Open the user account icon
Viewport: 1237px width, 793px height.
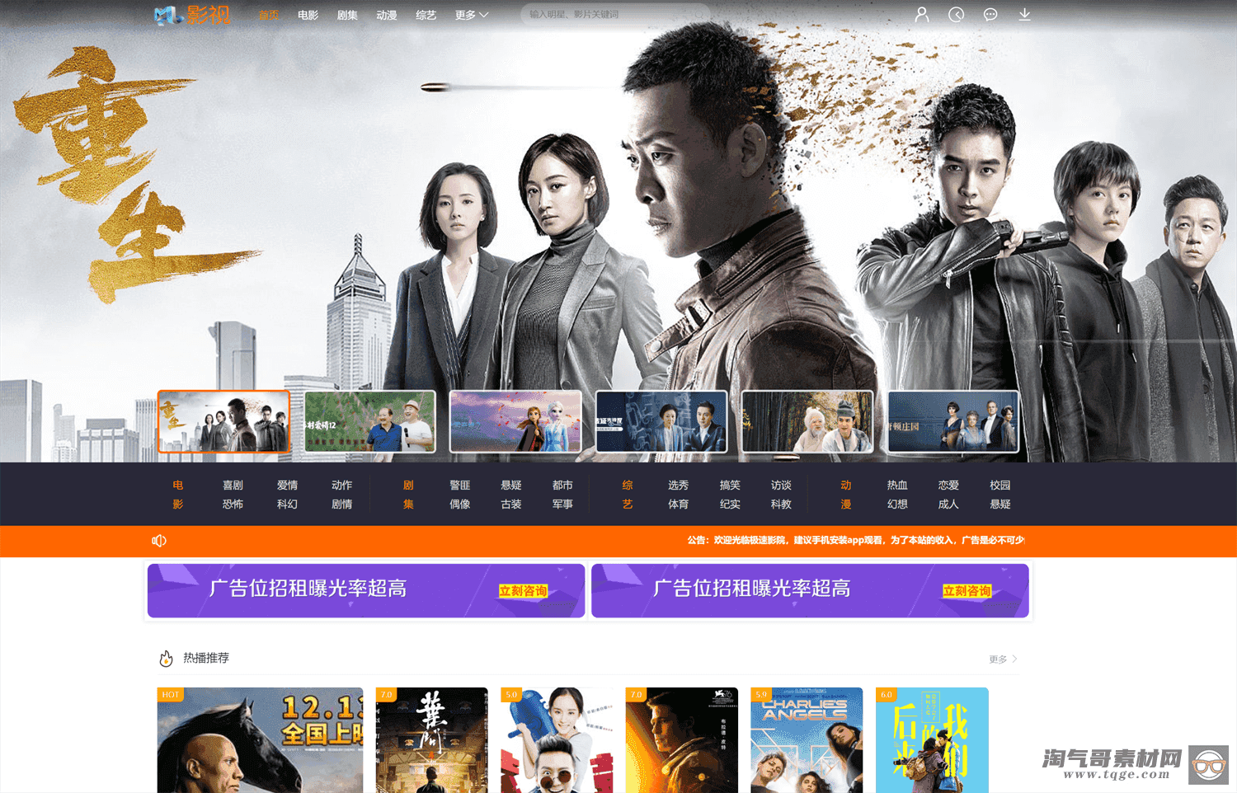pos(922,15)
